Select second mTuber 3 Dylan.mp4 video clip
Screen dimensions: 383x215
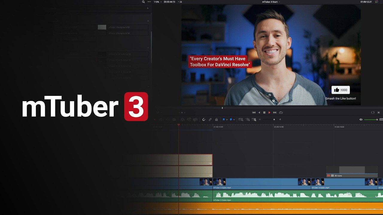pyautogui.click(x=344, y=184)
